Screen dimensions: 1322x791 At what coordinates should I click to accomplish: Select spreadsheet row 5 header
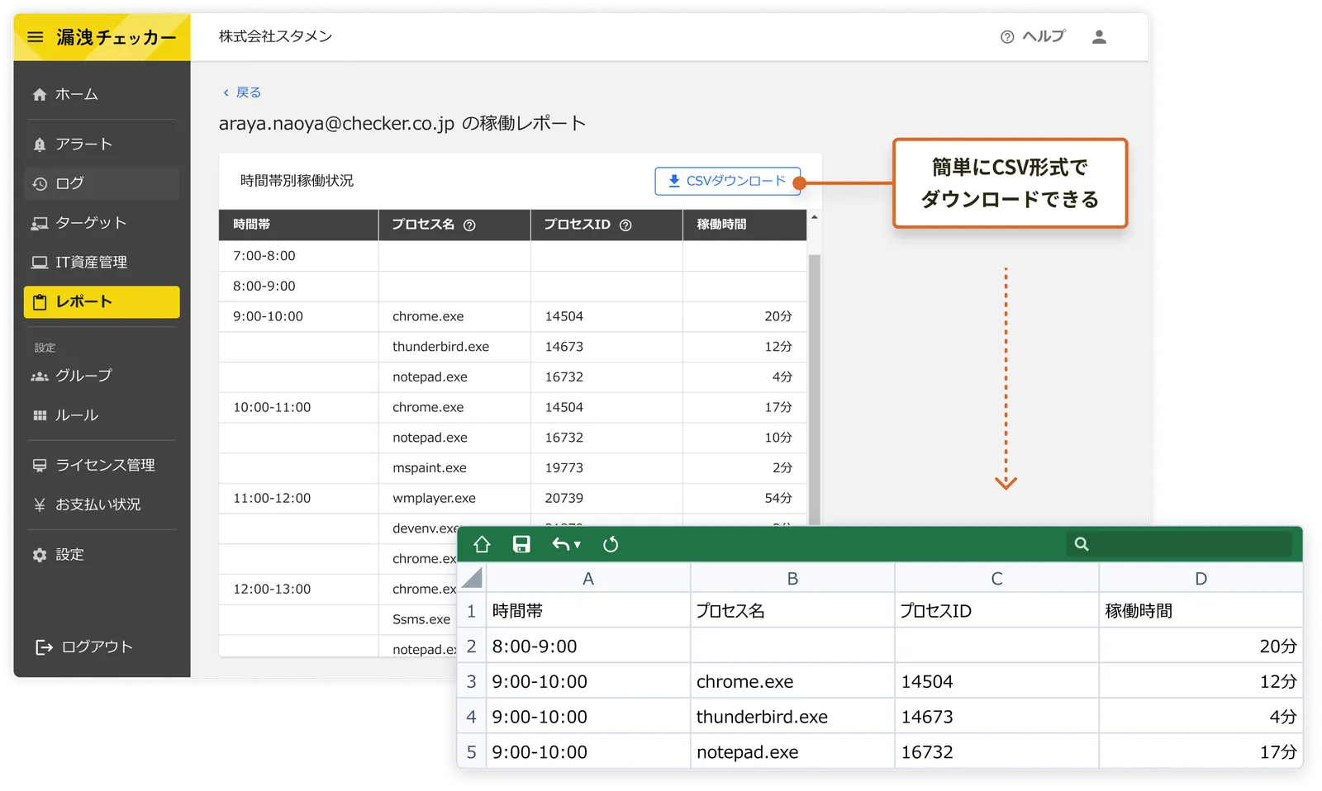472,752
